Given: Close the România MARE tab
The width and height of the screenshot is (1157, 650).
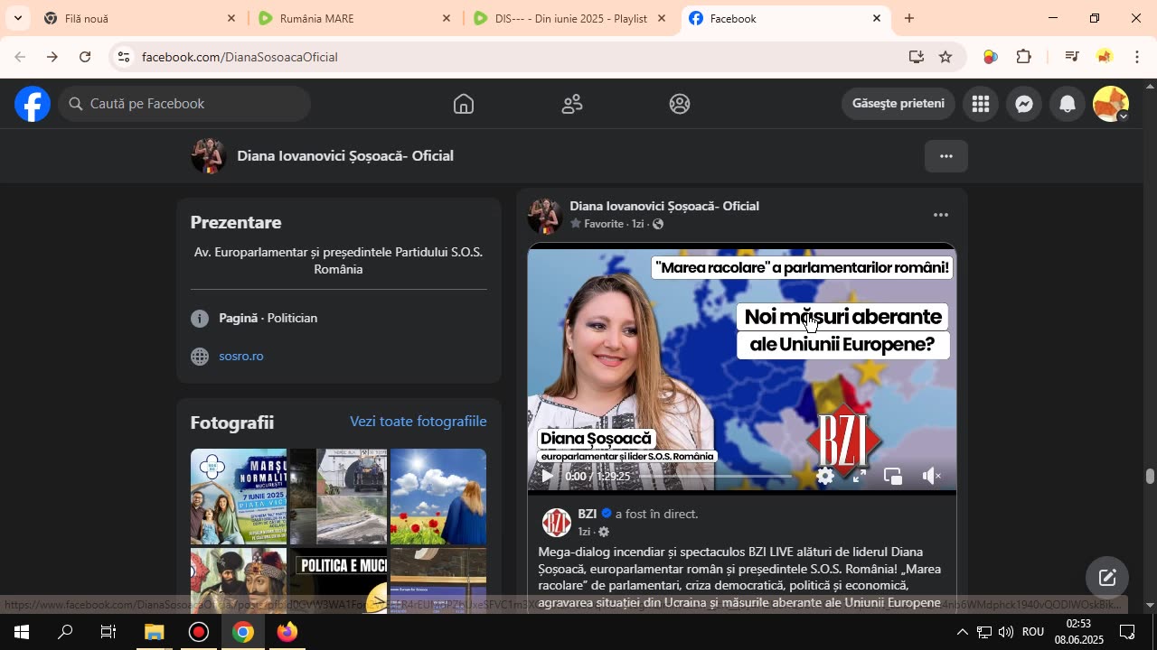Looking at the screenshot, I should click(447, 18).
